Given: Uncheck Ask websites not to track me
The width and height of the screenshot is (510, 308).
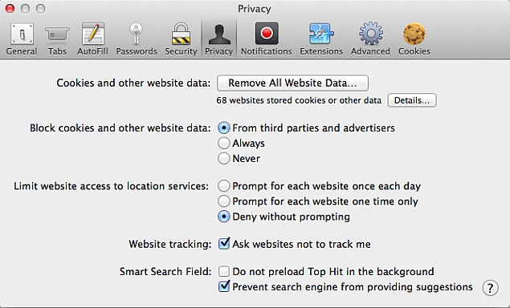Looking at the screenshot, I should [x=224, y=244].
